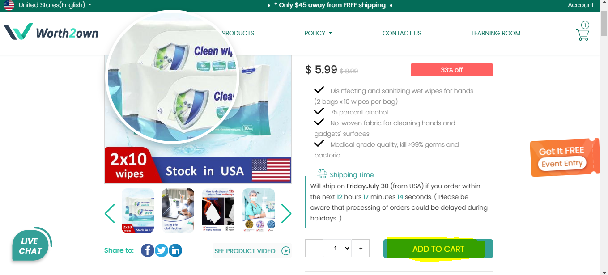Open the Live Chat bubble
Viewport: 608px width, 275px height.
pyautogui.click(x=31, y=245)
